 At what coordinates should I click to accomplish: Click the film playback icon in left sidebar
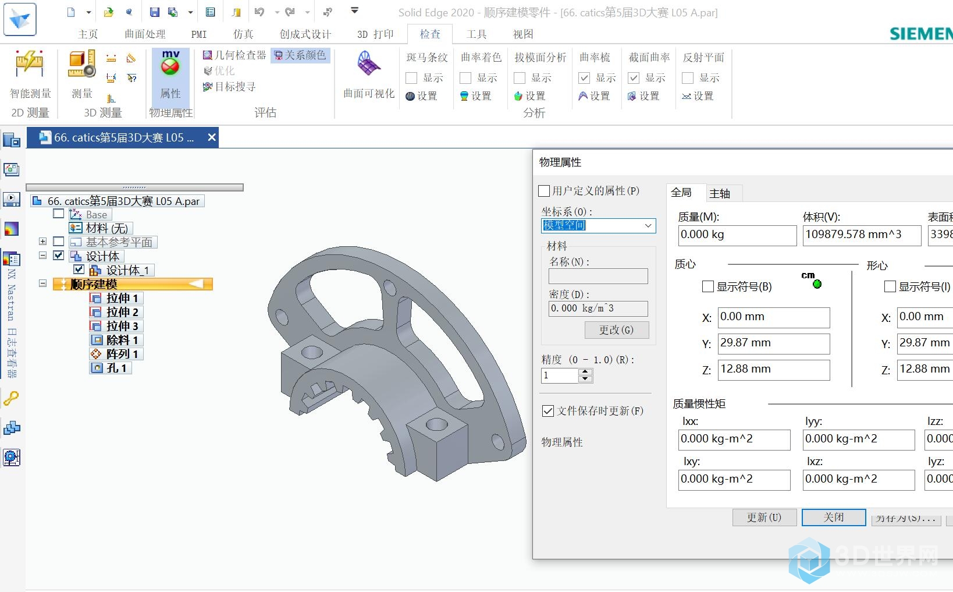[12, 199]
